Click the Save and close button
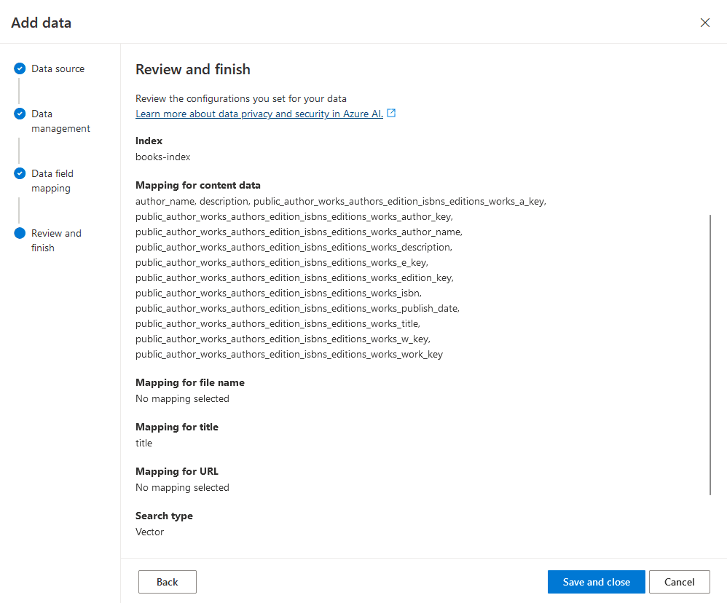This screenshot has width=727, height=603. [x=596, y=582]
